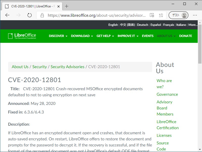Expand the DOWNLOAD menu
202x152 pixels.
pyautogui.click(x=82, y=36)
